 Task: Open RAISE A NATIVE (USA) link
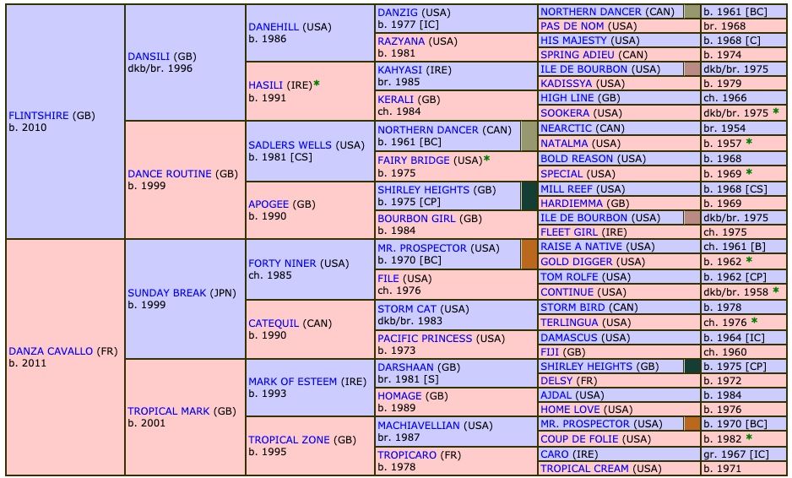point(582,247)
